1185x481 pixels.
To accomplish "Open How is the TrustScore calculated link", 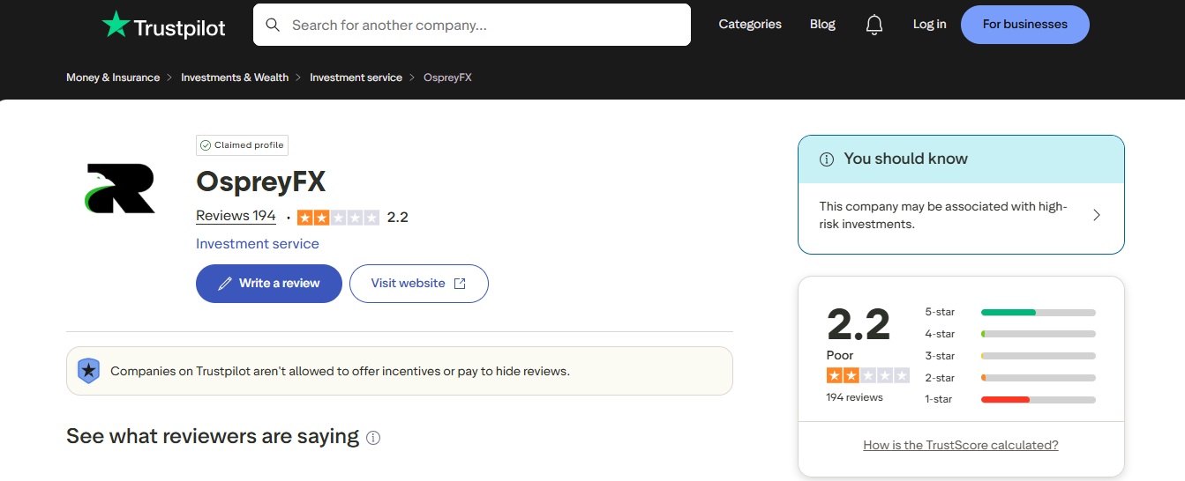I will click(x=961, y=445).
